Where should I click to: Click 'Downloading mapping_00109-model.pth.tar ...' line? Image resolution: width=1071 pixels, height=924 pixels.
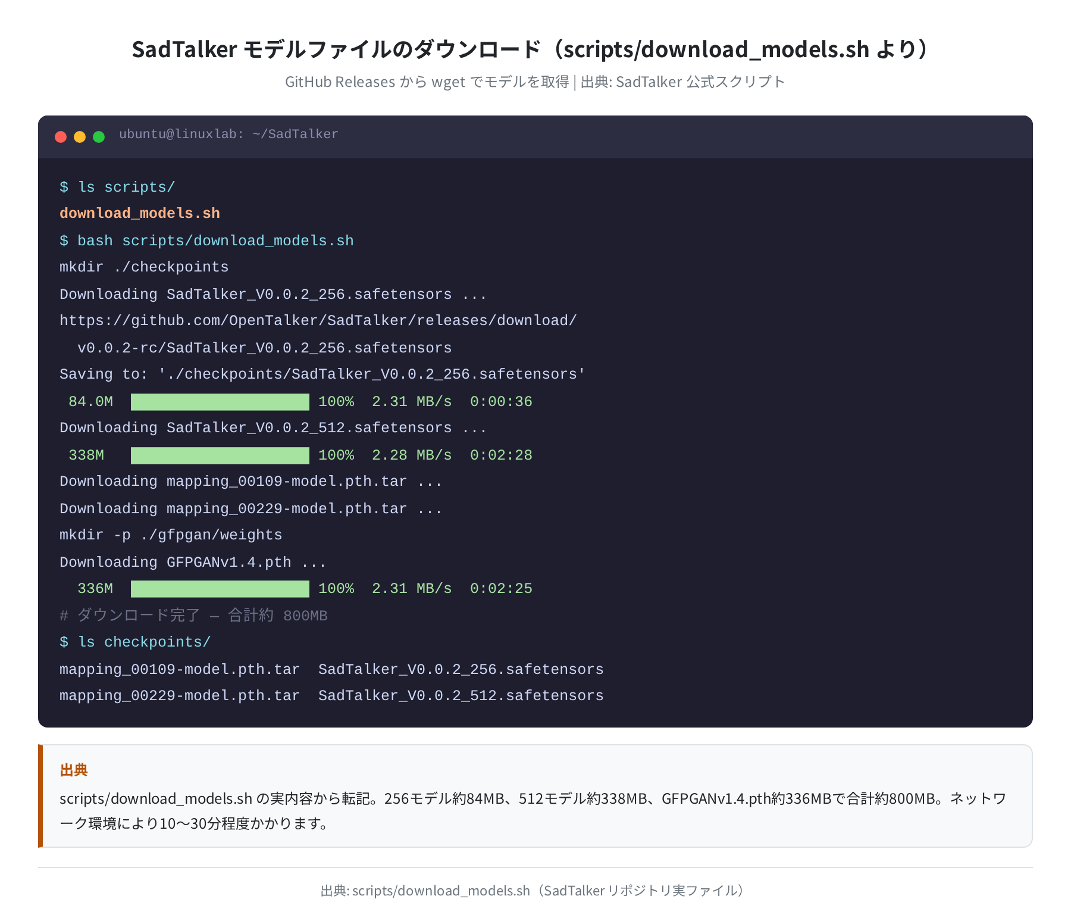251,481
